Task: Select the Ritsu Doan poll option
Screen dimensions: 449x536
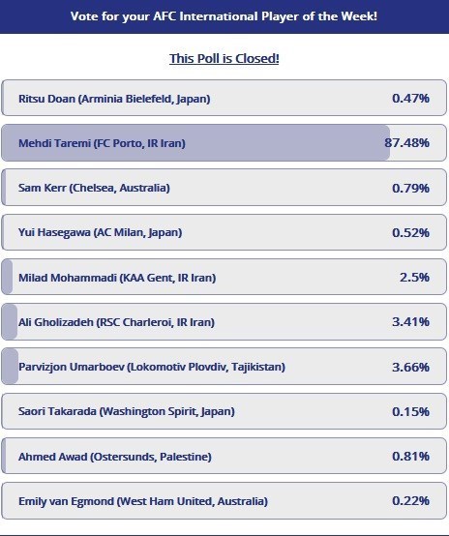Action: [x=224, y=98]
